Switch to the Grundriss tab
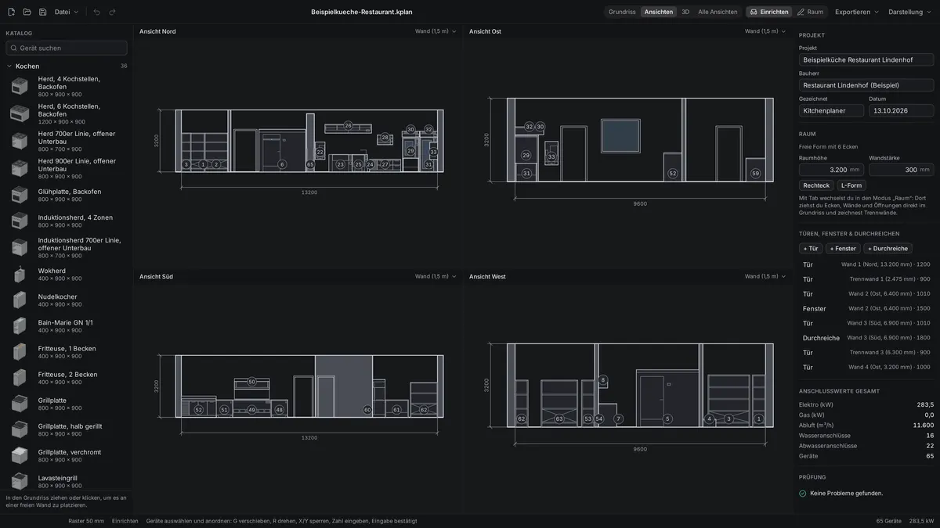940x528 pixels. coord(622,12)
